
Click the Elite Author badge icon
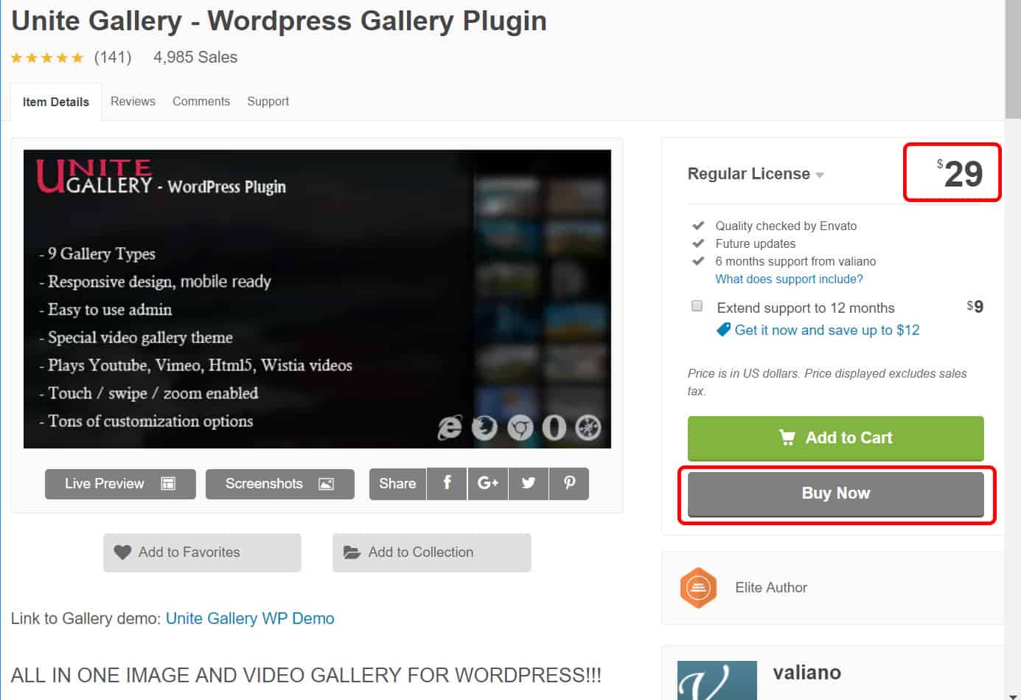point(698,588)
